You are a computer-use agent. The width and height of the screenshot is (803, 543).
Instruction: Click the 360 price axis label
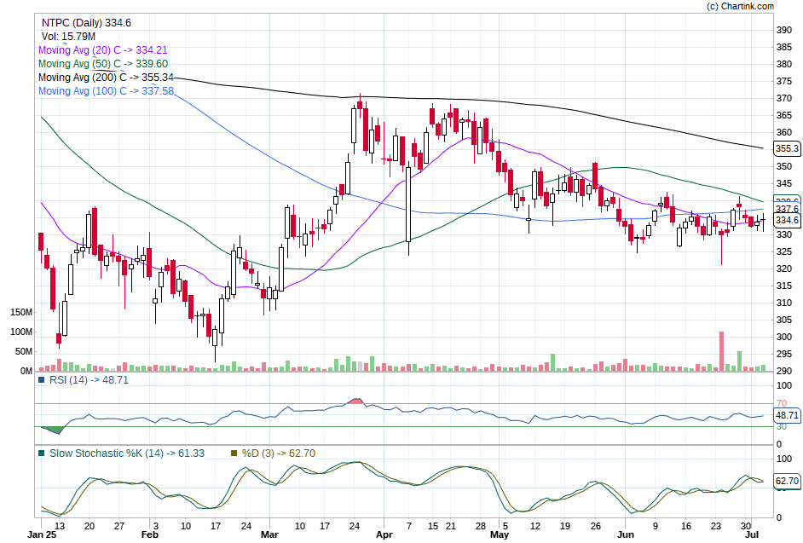tap(784, 132)
